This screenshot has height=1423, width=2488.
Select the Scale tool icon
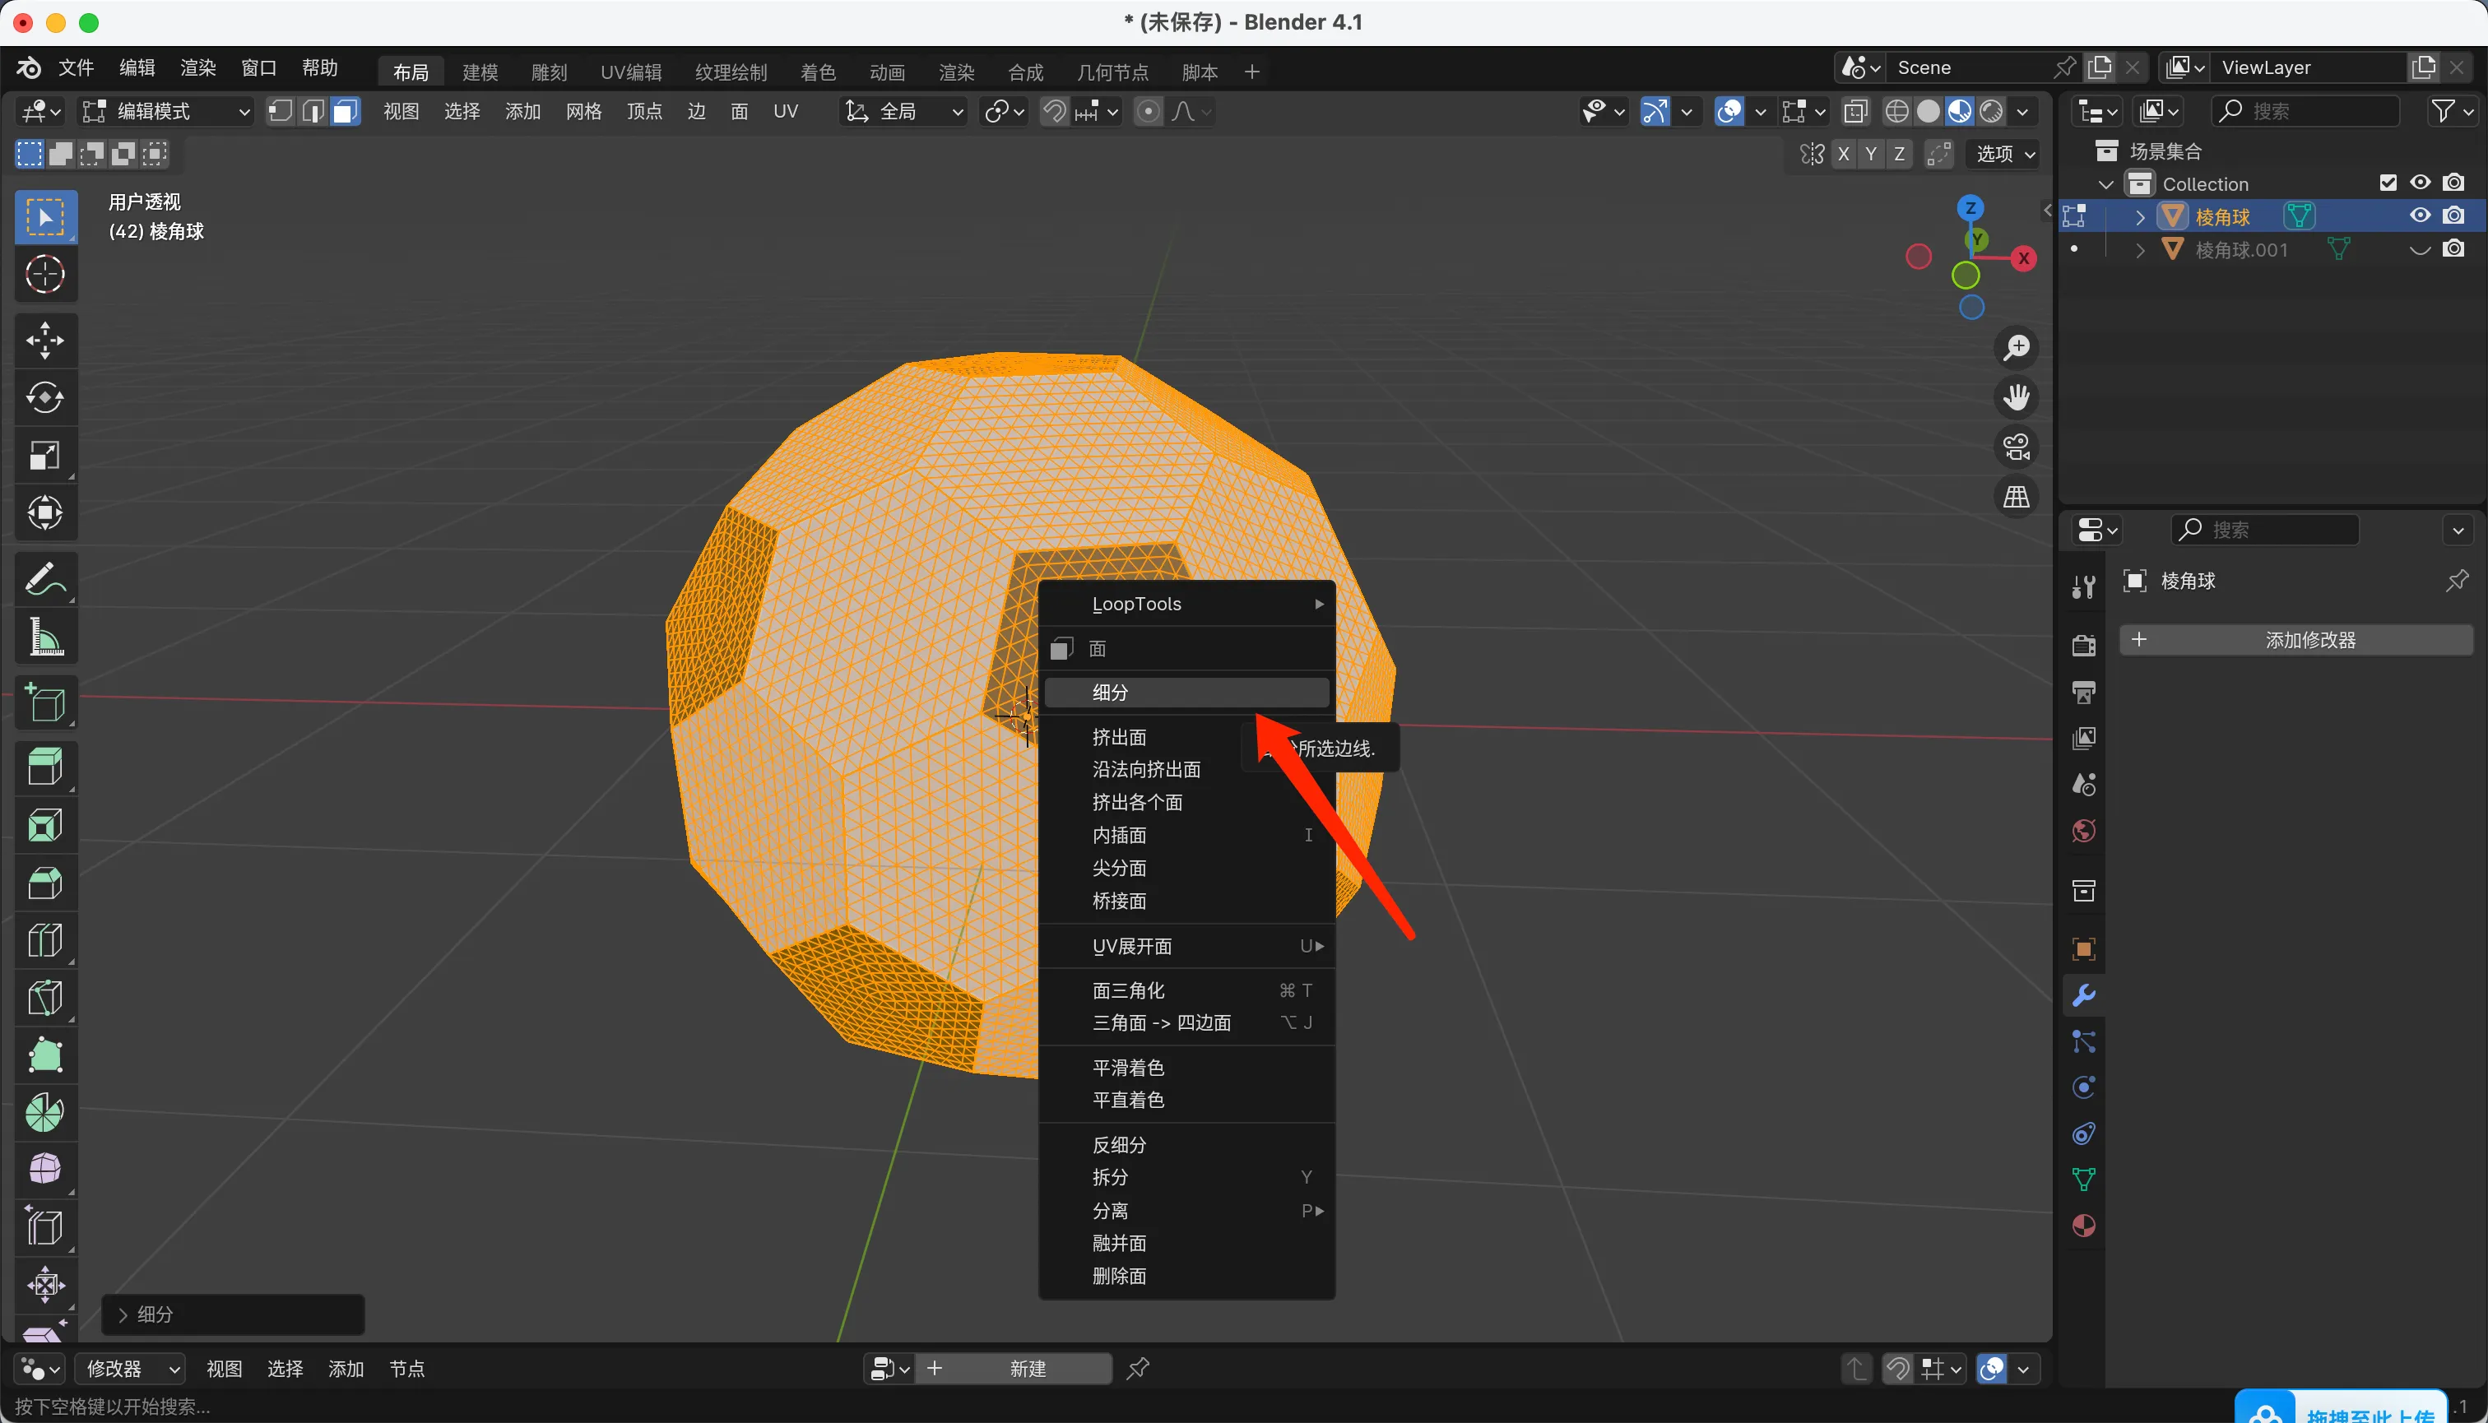pos(45,456)
